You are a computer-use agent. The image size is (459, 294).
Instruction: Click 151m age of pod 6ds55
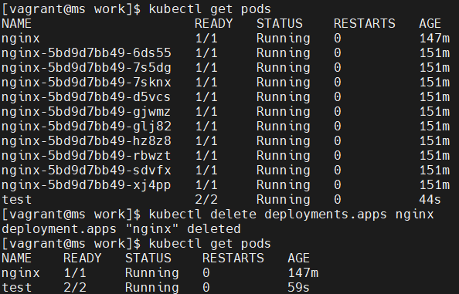point(435,53)
